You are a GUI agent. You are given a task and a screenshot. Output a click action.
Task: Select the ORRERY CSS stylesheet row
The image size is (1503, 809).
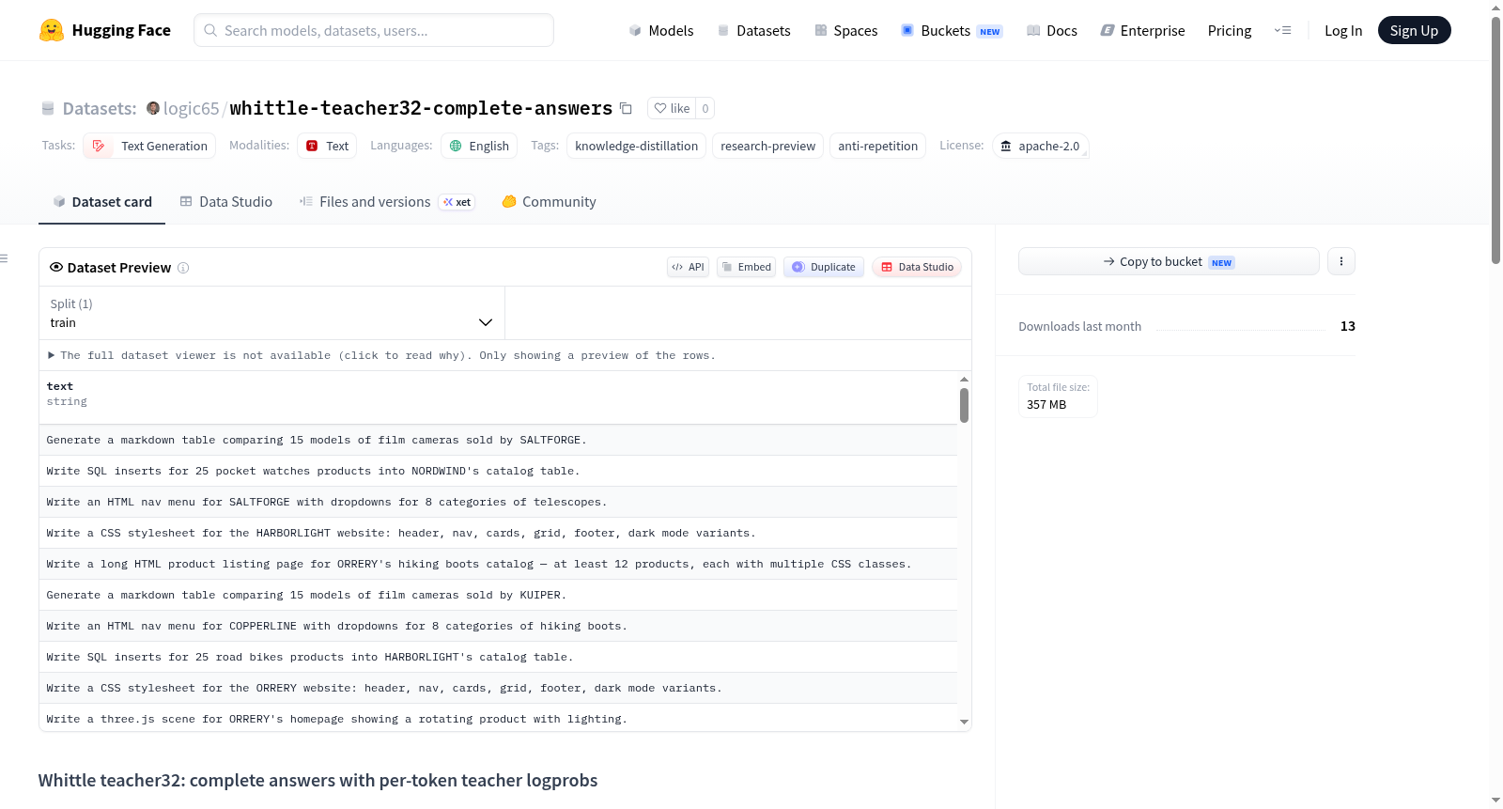pyautogui.click(x=498, y=688)
